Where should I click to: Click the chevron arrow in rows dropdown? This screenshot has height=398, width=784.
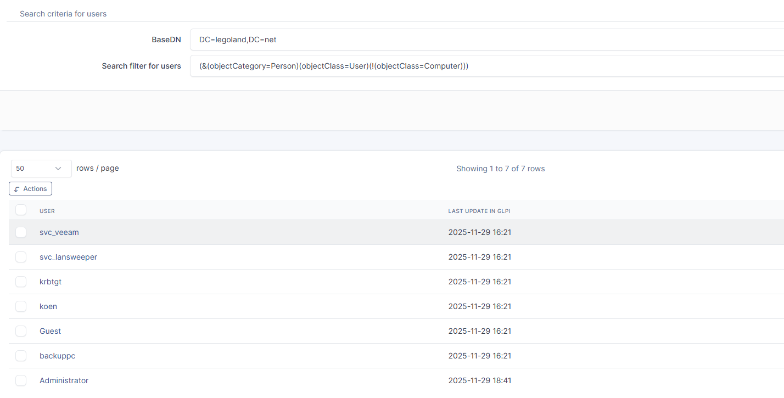tap(58, 169)
